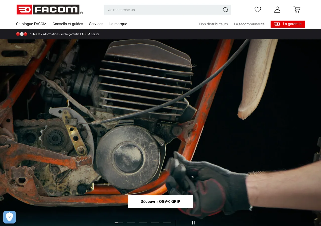The width and height of the screenshot is (321, 226).
Task: Select the first carousel slide indicator
Action: click(x=119, y=223)
